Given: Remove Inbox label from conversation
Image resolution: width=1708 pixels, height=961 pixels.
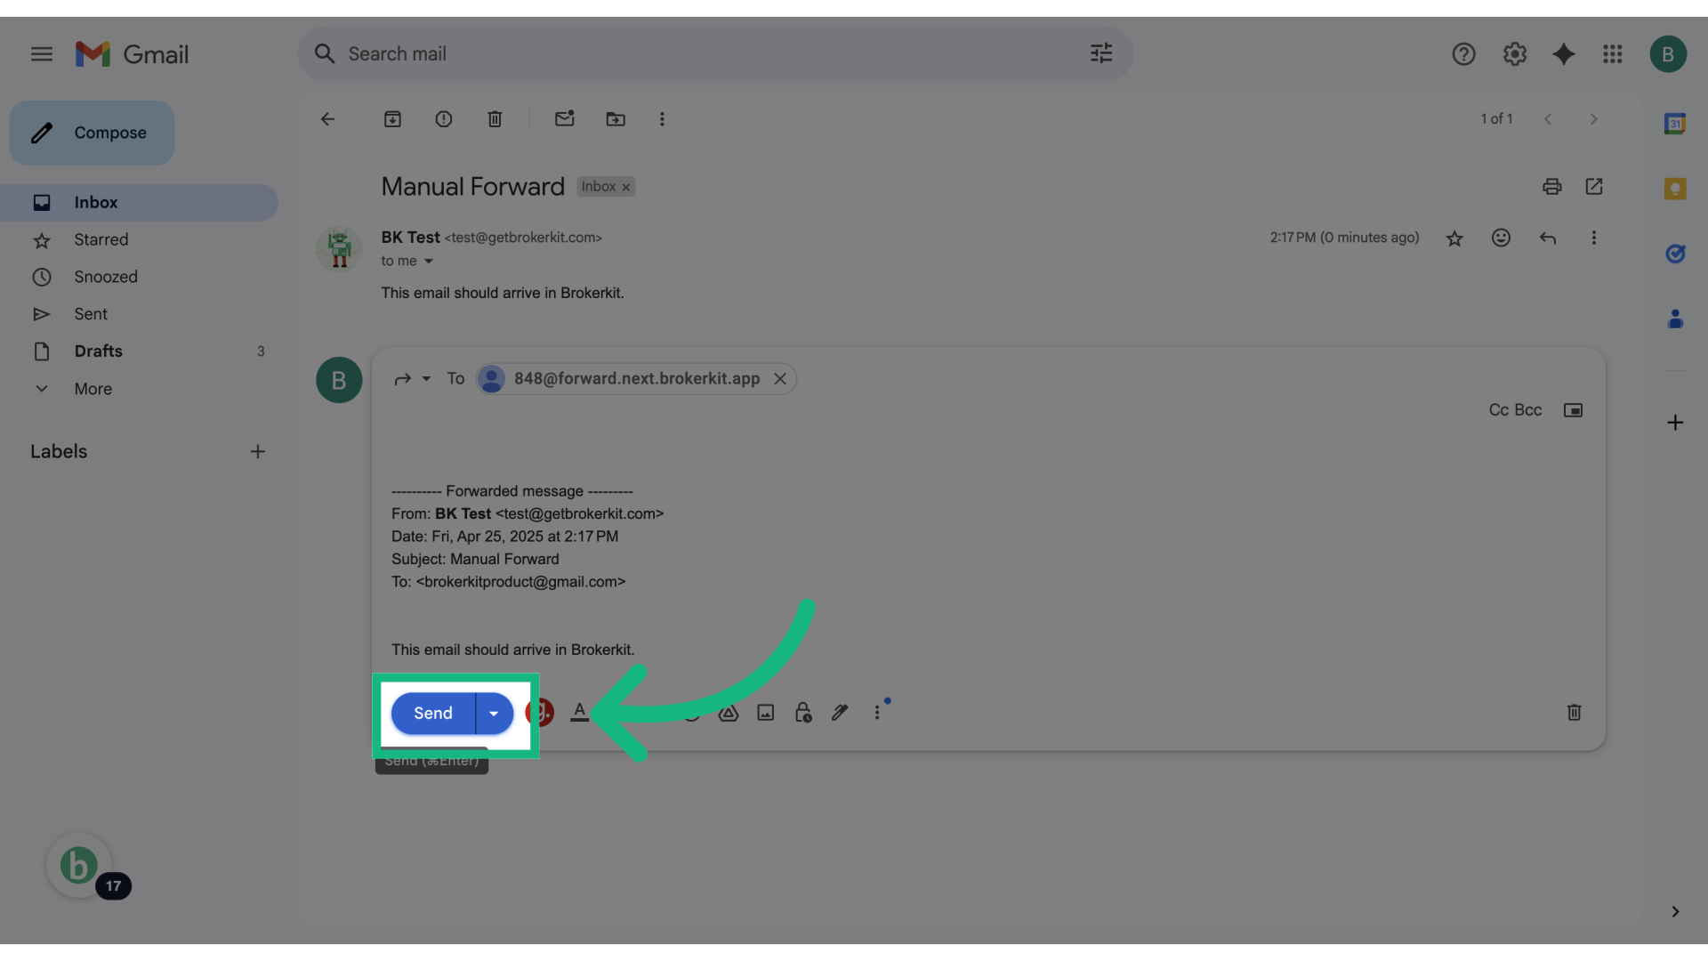Looking at the screenshot, I should click(626, 187).
